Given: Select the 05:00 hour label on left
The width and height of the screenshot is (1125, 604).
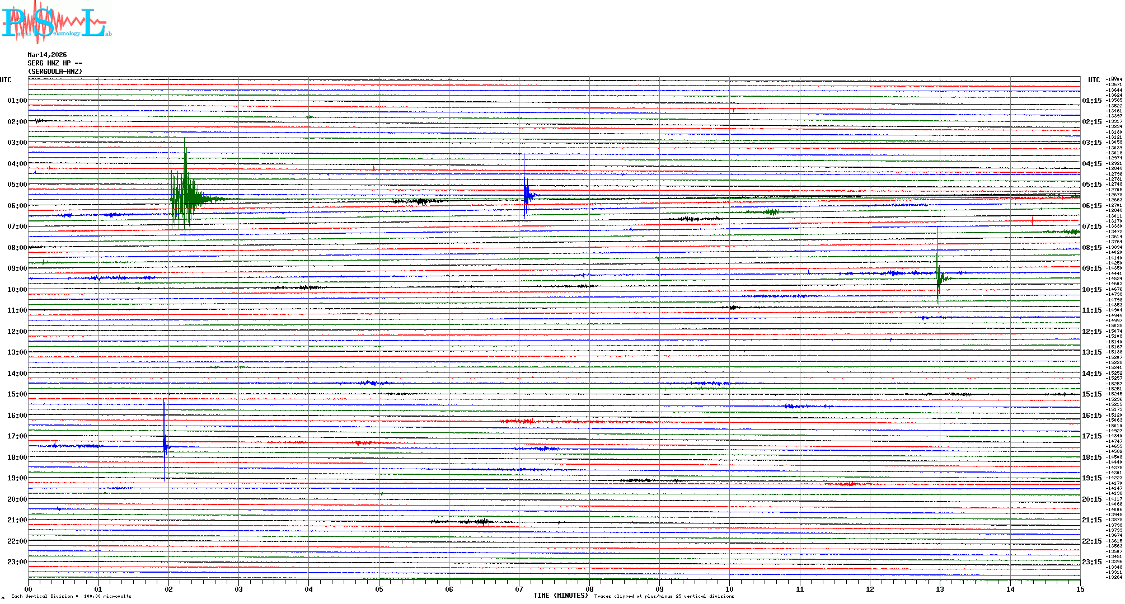Looking at the screenshot, I should click(x=17, y=185).
